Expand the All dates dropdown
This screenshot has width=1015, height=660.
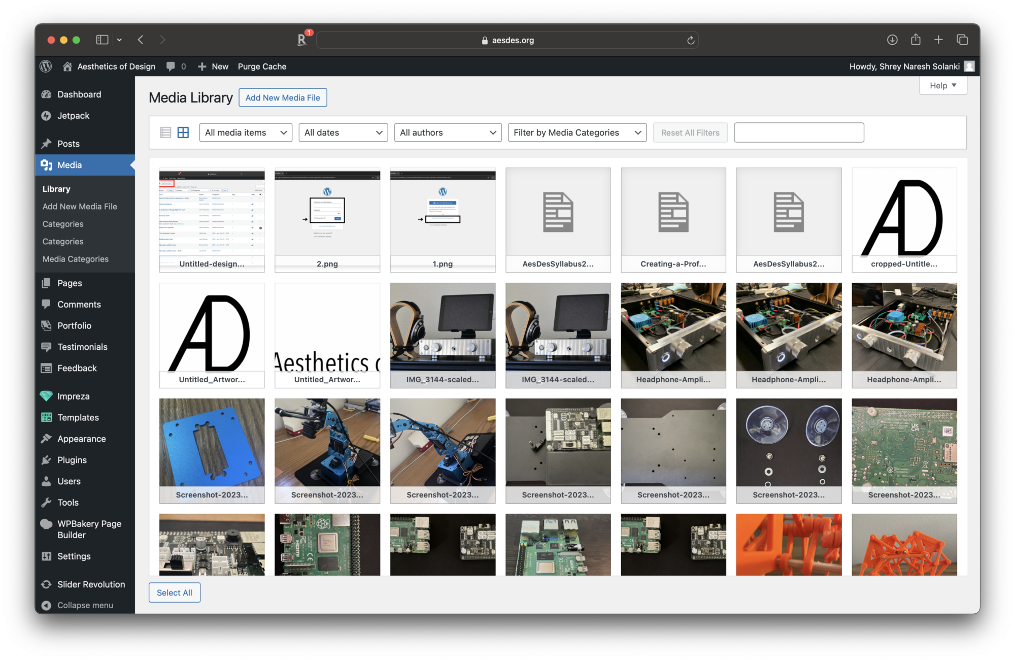pyautogui.click(x=343, y=133)
